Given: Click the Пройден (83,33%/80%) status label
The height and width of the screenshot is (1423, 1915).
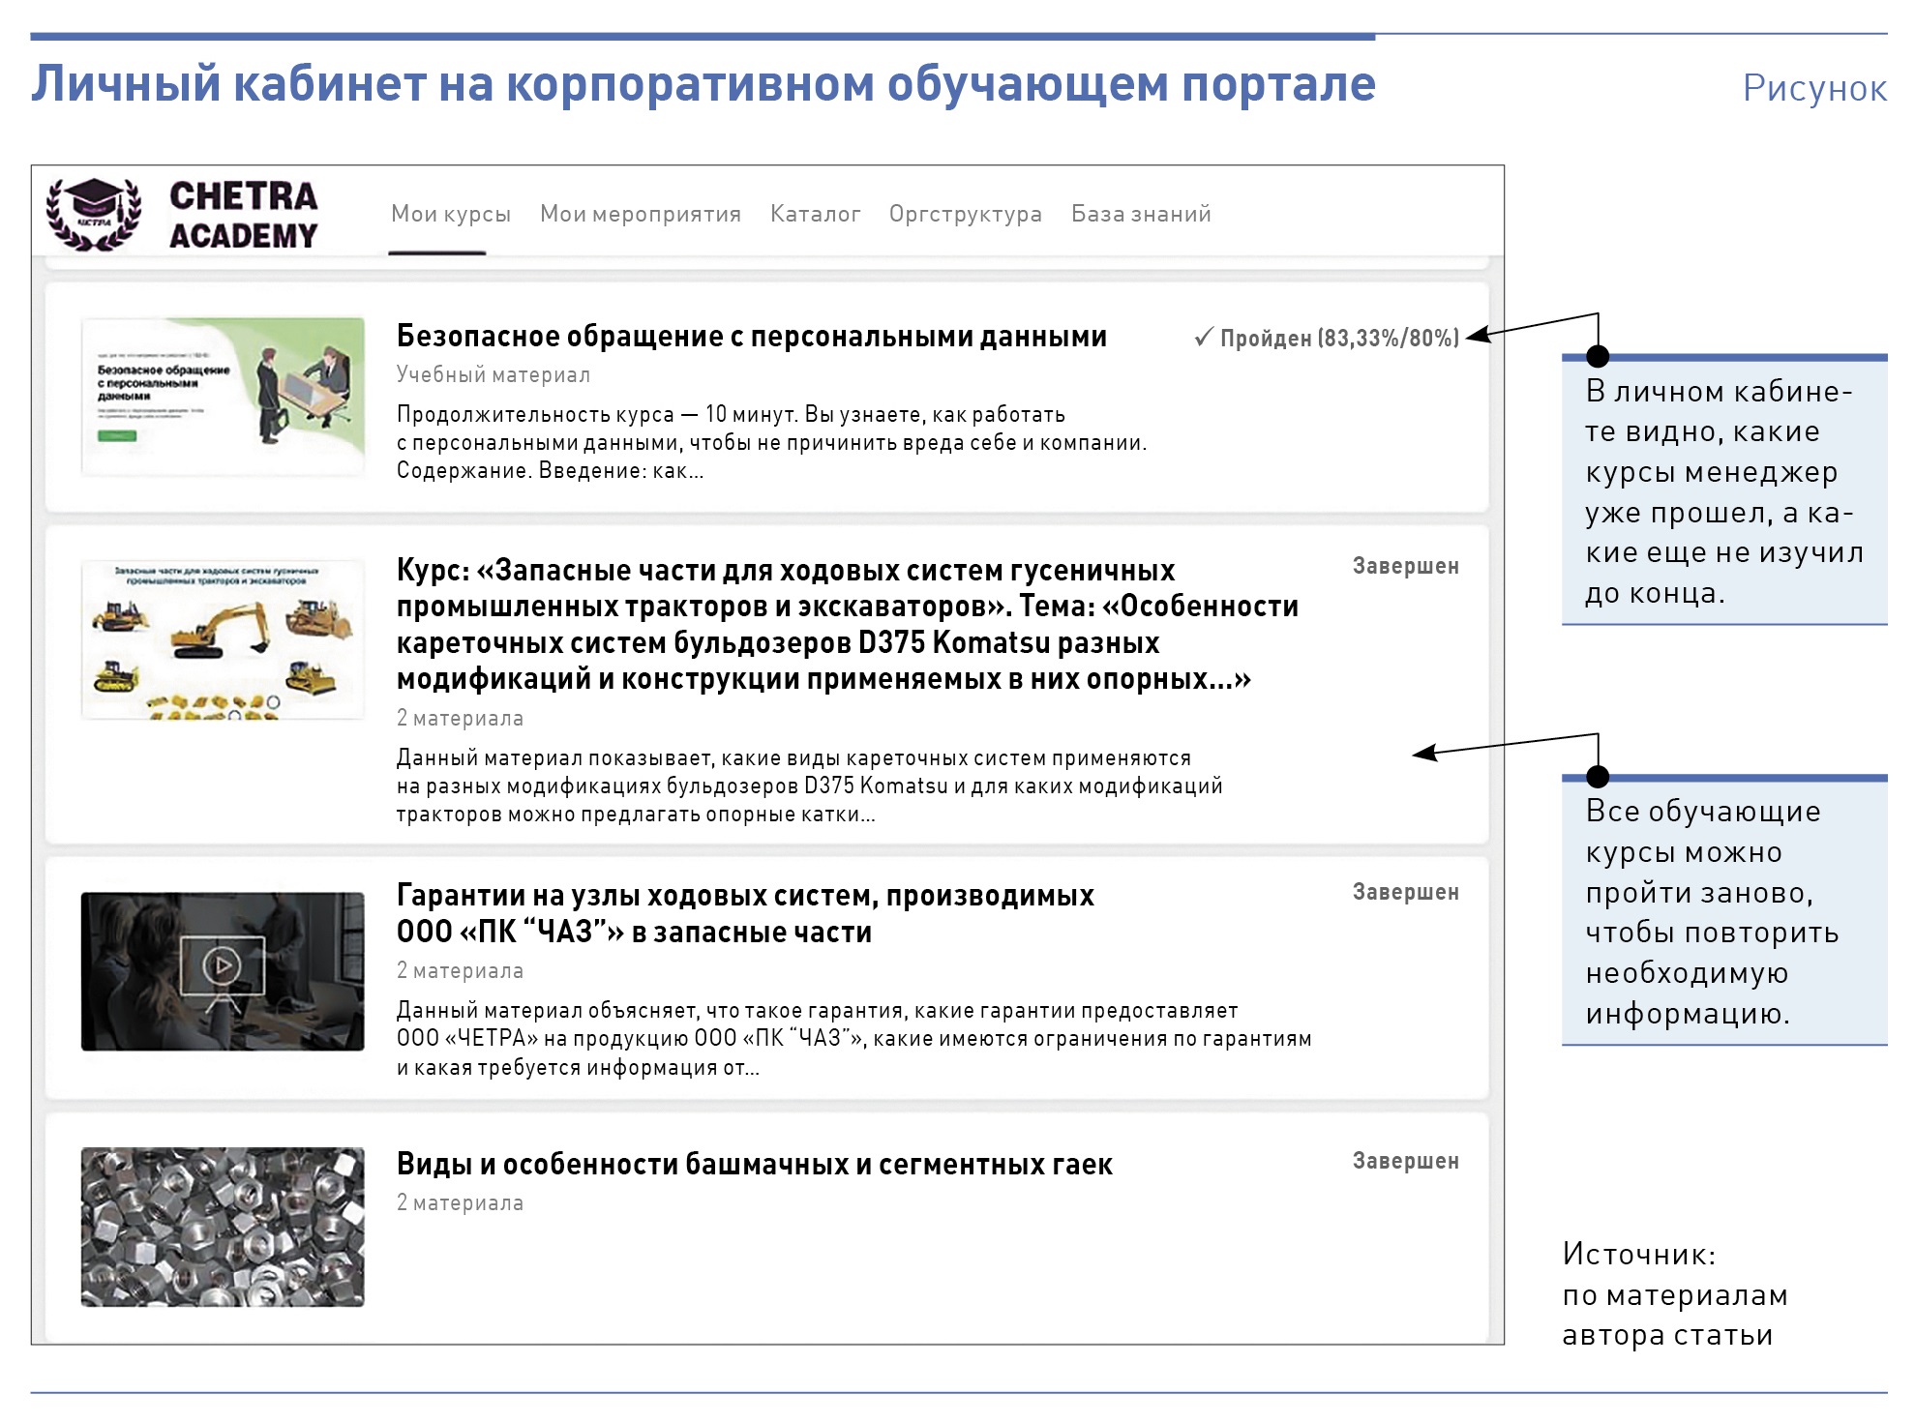Looking at the screenshot, I should (x=1338, y=338).
